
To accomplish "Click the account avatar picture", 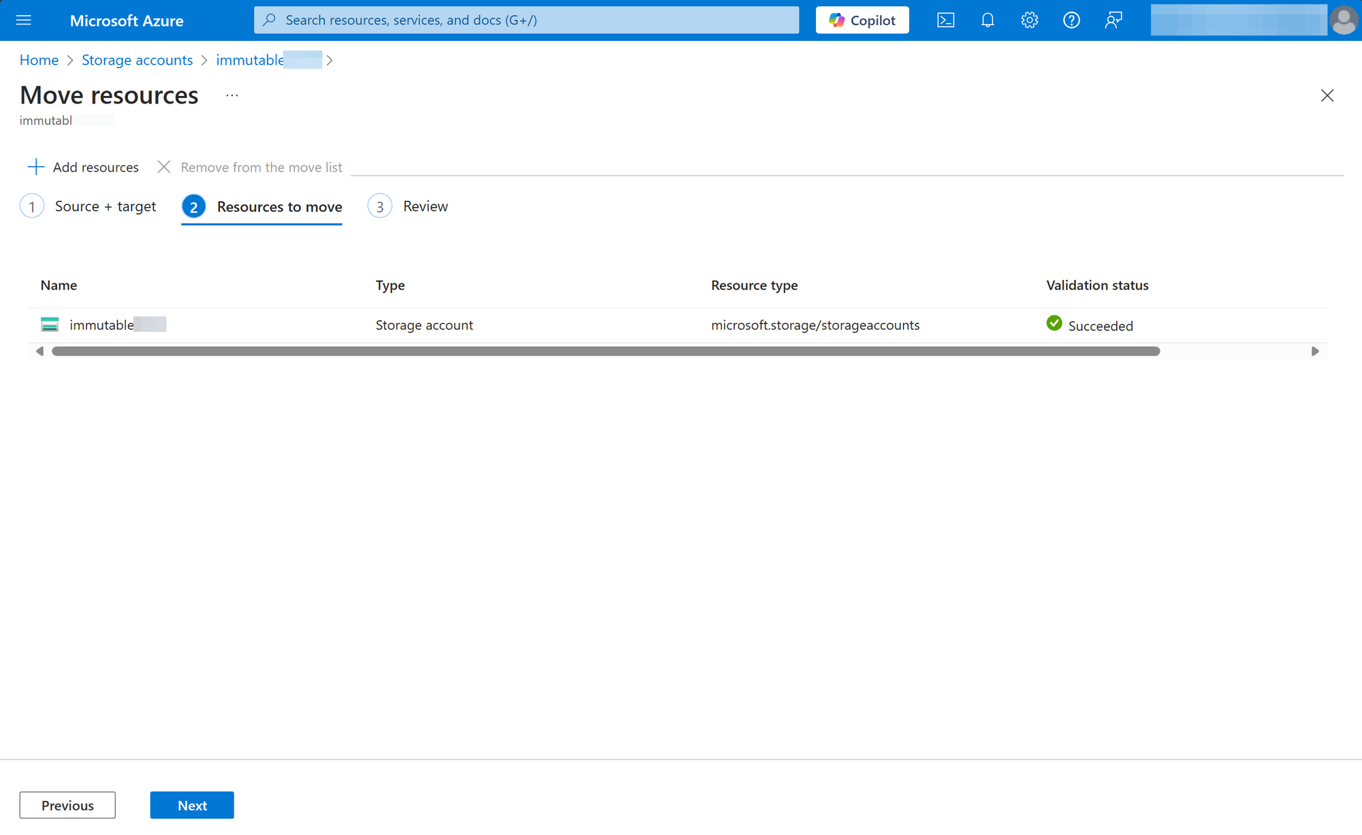I will tap(1344, 20).
